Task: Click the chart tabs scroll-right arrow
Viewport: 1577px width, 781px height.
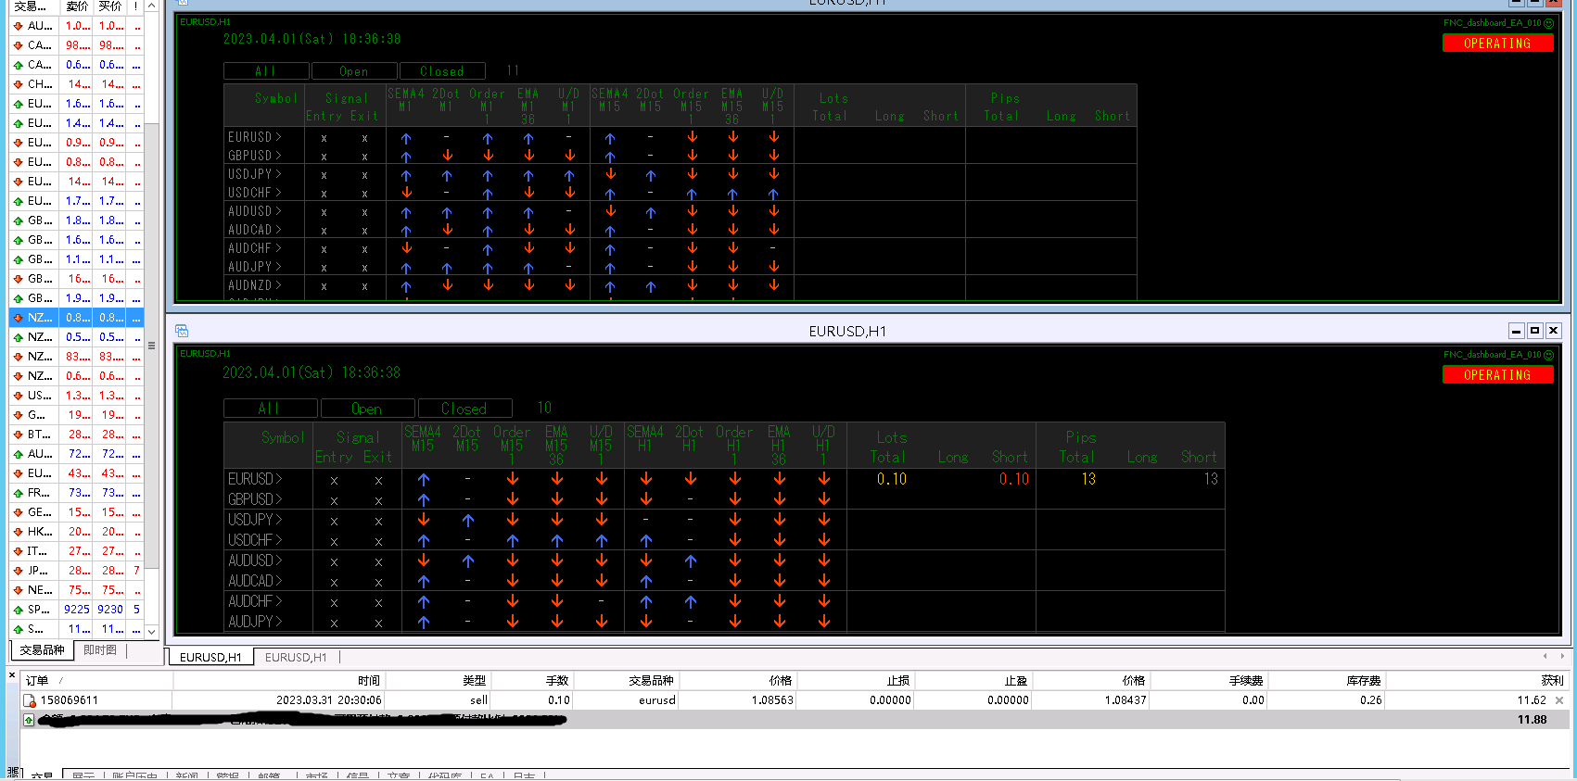Action: tap(1563, 656)
